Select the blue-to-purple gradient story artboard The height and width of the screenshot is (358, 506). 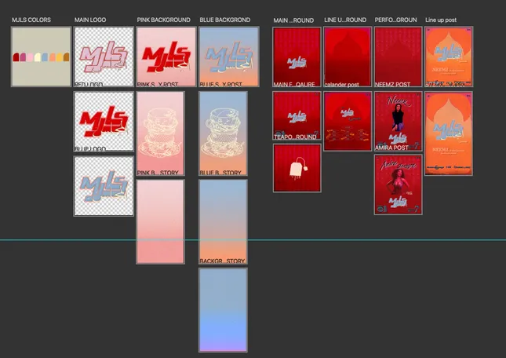pyautogui.click(x=223, y=310)
